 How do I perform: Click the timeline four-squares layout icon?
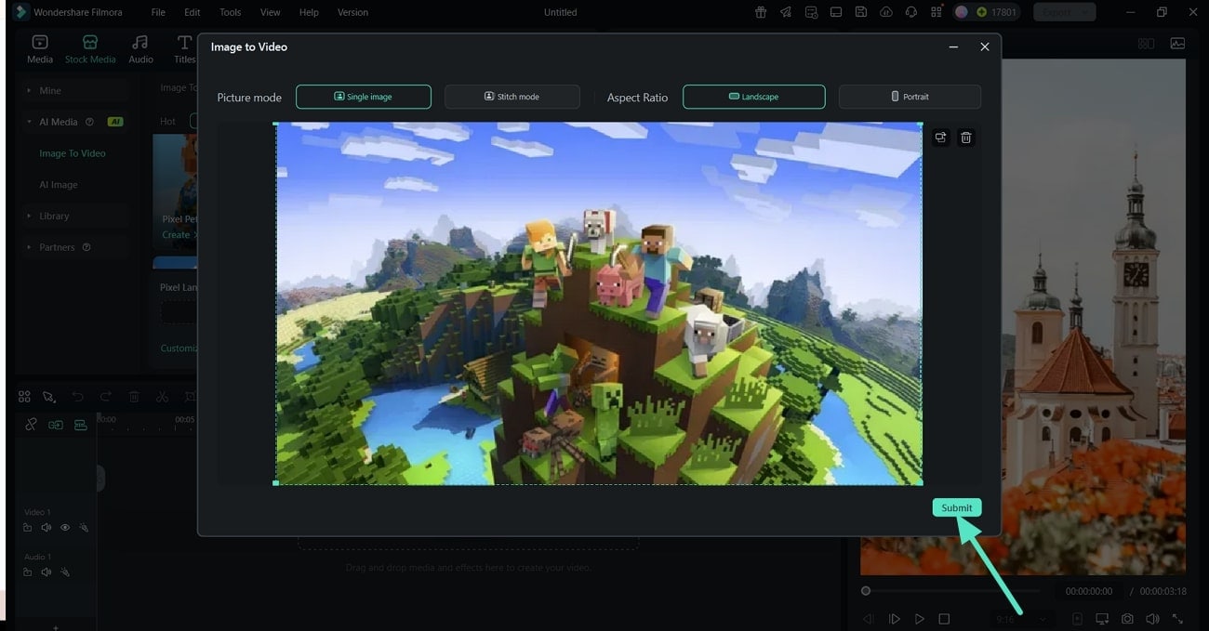pos(25,397)
